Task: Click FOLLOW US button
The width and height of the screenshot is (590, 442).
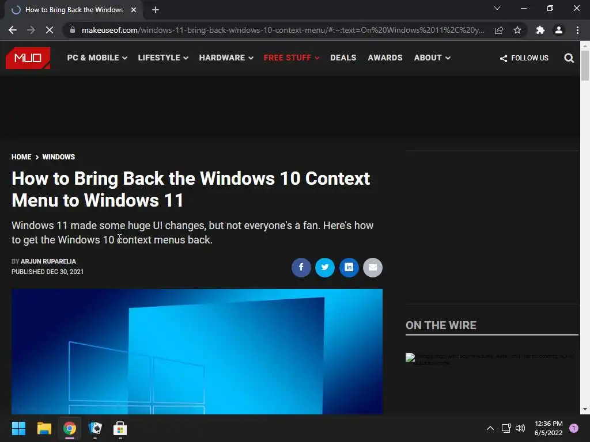Action: pyautogui.click(x=524, y=58)
